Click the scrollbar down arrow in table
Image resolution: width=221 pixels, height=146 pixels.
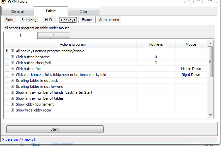(210, 115)
